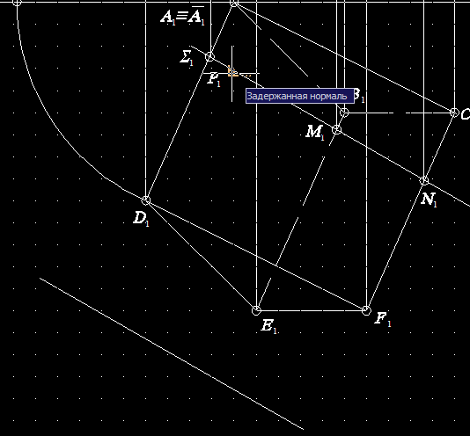Image resolution: width=470 pixels, height=436 pixels.
Task: Click the edge connecting F1 and N1
Action: coord(395,245)
